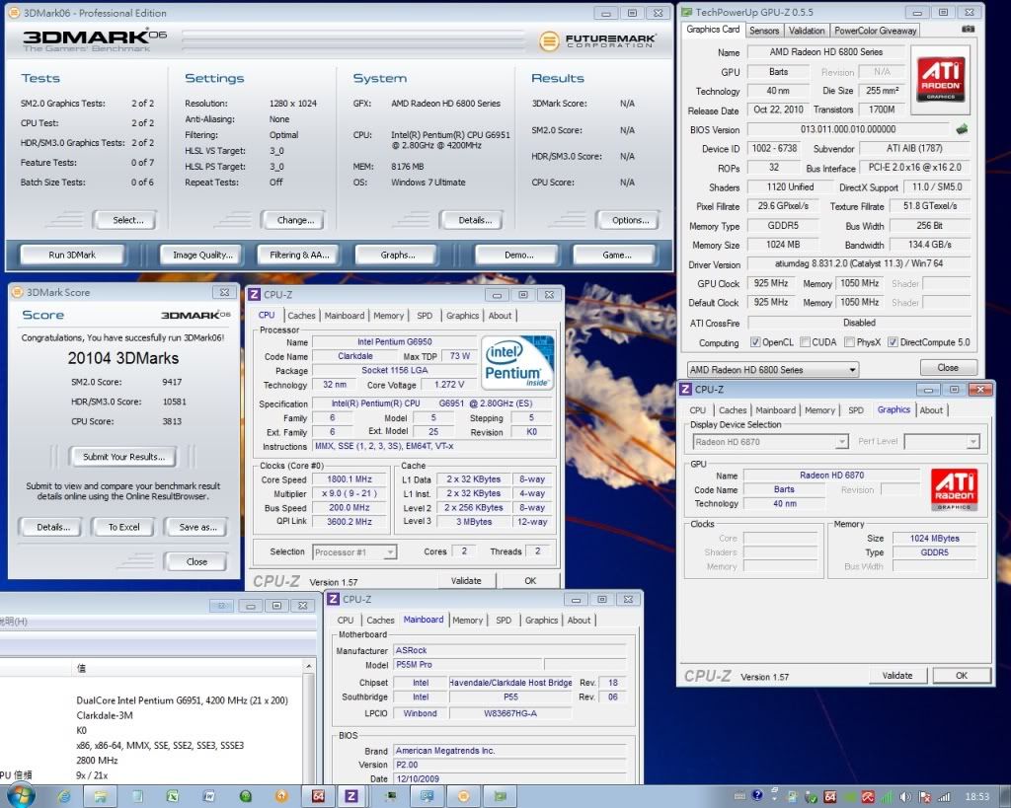Image resolution: width=1011 pixels, height=808 pixels.
Task: Click the GPU-Z screenshot camera icon
Action: point(967,30)
